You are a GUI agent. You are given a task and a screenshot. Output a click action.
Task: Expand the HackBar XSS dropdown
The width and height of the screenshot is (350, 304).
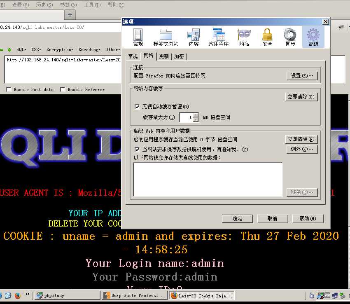click(36, 49)
